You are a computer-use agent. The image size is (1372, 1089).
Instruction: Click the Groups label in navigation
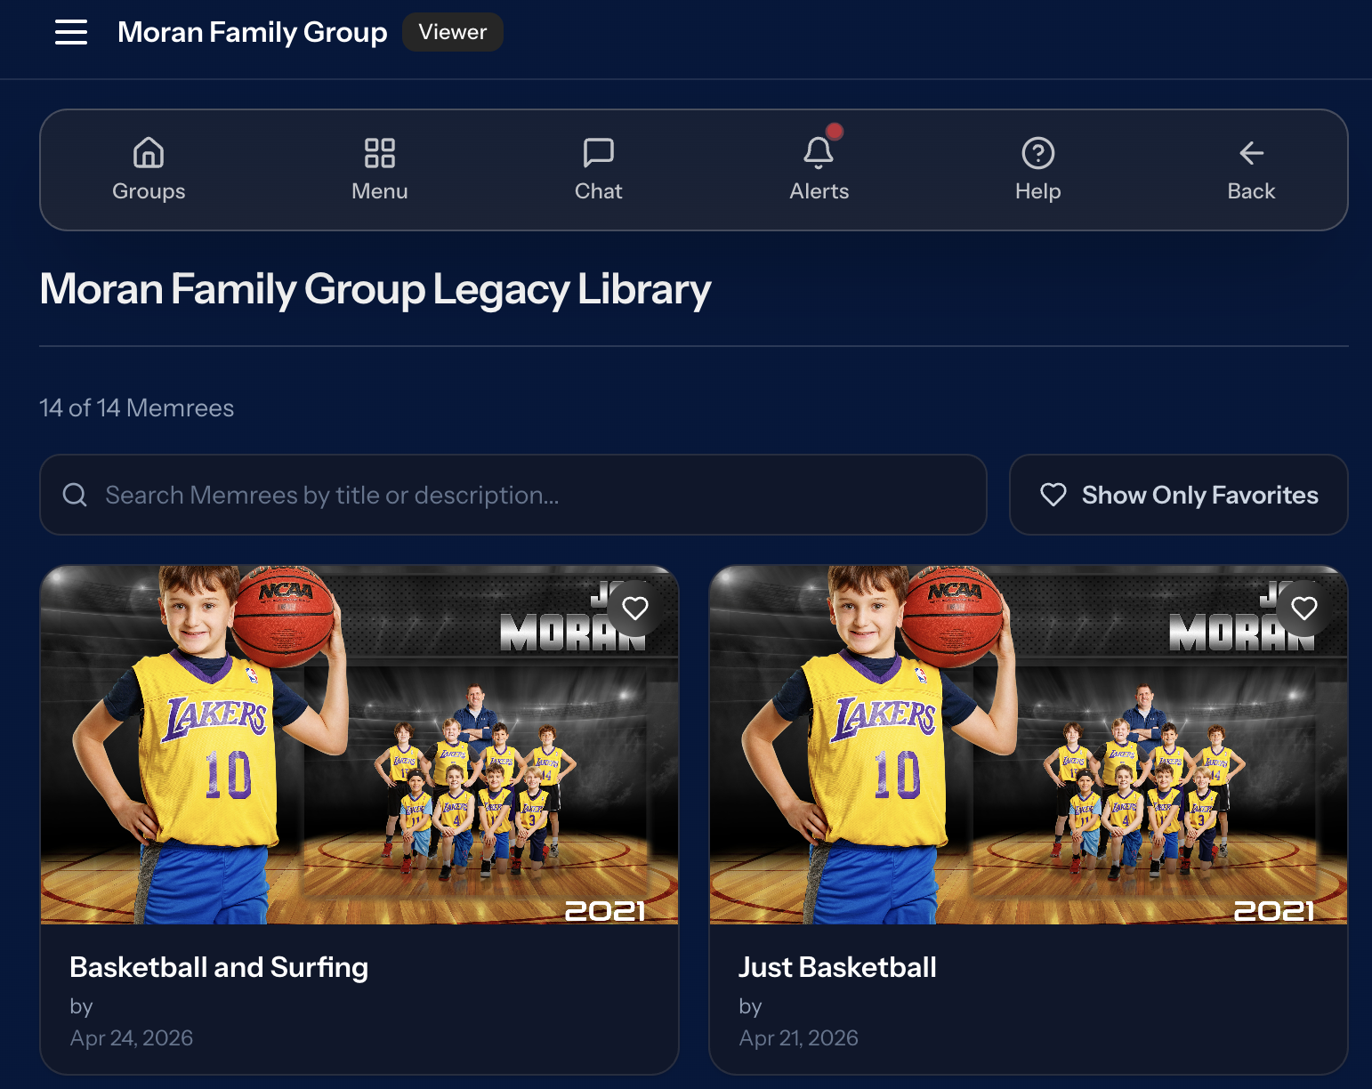coord(149,191)
